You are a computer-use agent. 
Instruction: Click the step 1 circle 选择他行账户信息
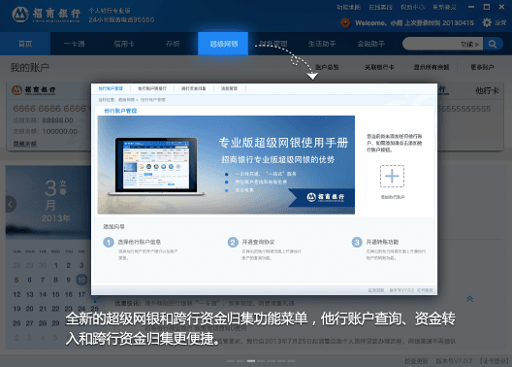109,242
